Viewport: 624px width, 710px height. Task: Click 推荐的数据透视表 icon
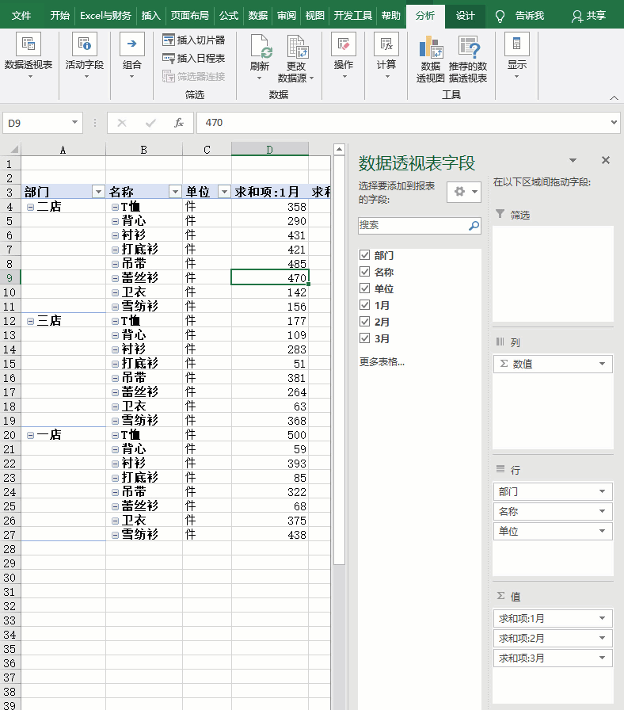[x=468, y=47]
